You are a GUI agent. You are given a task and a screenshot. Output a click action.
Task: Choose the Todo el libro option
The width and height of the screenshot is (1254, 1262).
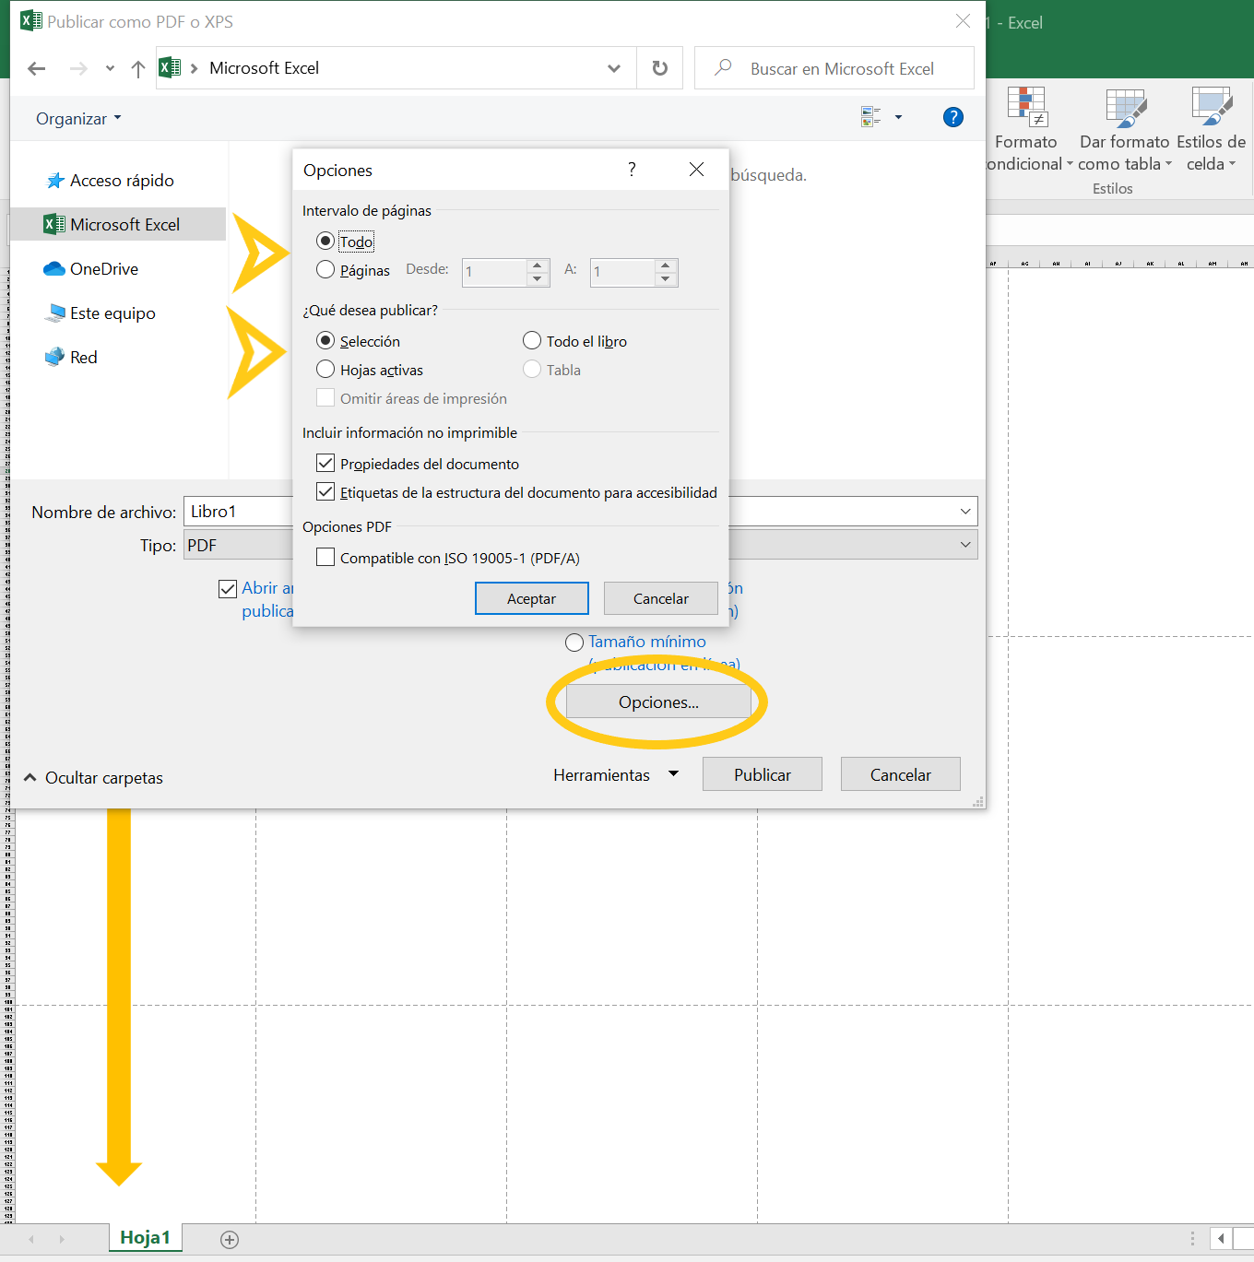click(x=532, y=341)
